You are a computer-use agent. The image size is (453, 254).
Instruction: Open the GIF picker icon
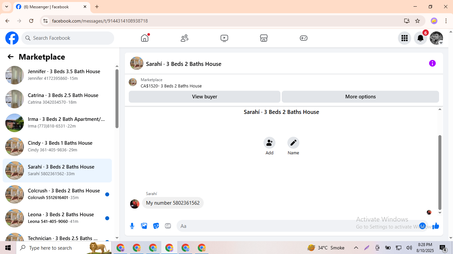click(x=168, y=226)
